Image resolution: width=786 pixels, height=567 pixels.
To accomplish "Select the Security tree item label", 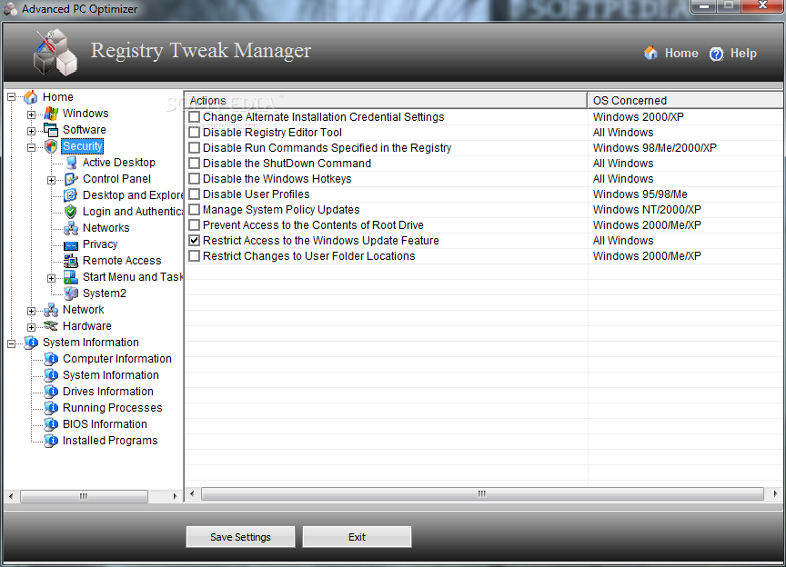I will [82, 146].
